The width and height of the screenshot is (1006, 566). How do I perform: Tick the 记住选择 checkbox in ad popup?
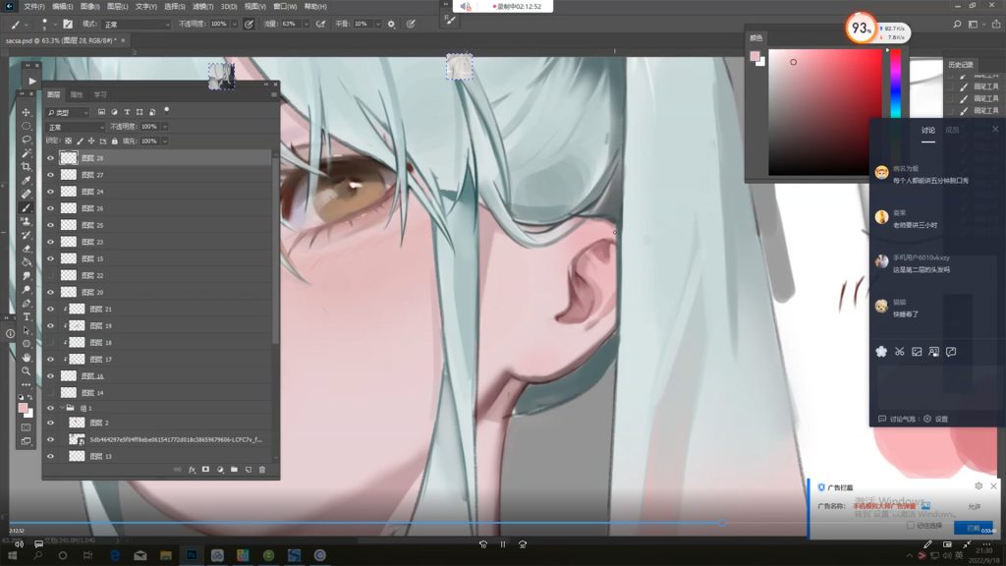pyautogui.click(x=910, y=526)
